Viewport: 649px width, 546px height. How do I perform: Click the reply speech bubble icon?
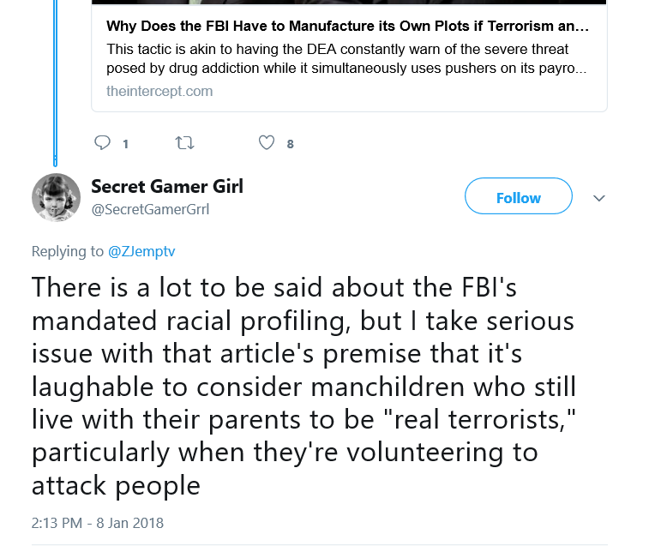click(x=102, y=143)
